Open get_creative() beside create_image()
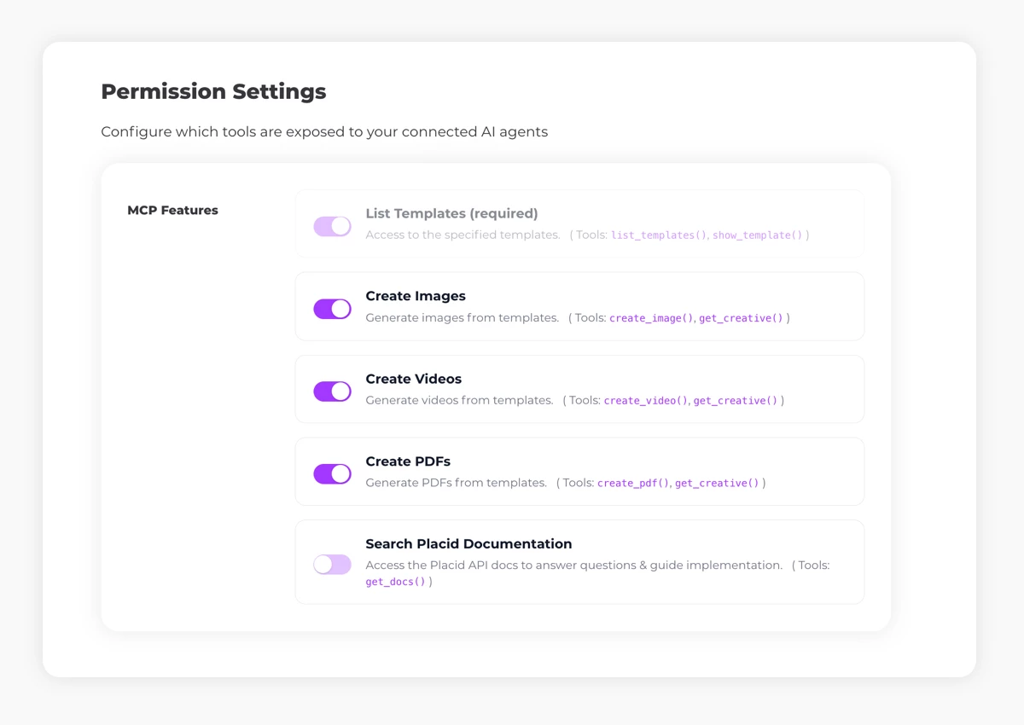Viewport: 1024px width, 725px height. pos(742,317)
